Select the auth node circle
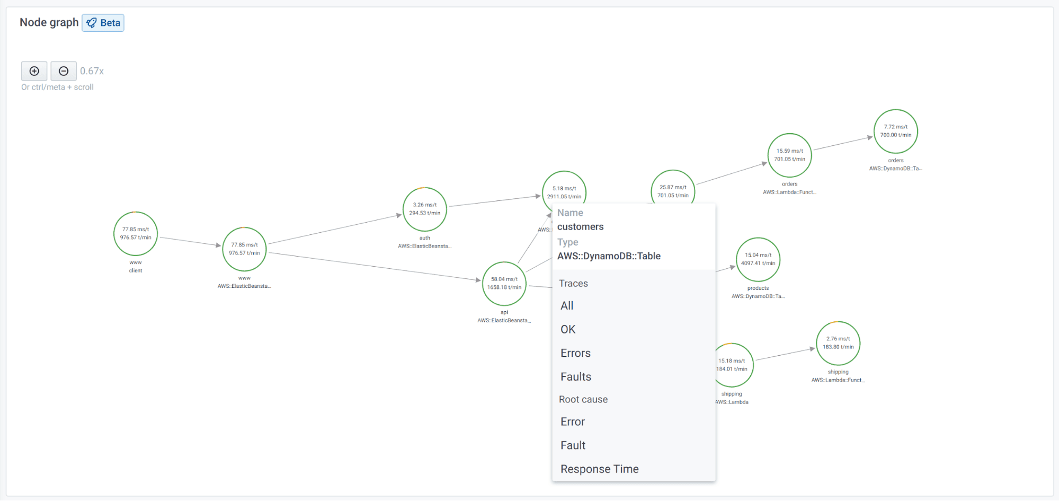Screen dimensions: 1059x501 click(x=425, y=209)
